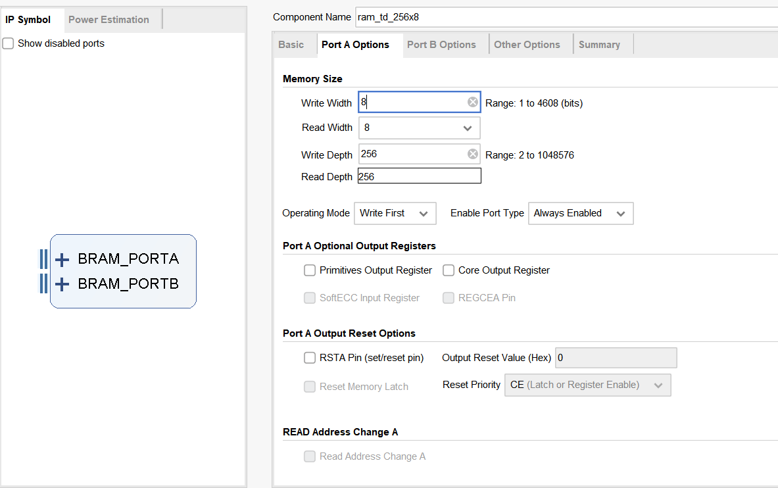Switch to the Port B Options tab
Image resolution: width=778 pixels, height=488 pixels.
coord(441,45)
